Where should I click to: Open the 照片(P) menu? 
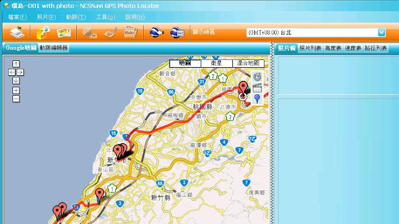pos(46,17)
